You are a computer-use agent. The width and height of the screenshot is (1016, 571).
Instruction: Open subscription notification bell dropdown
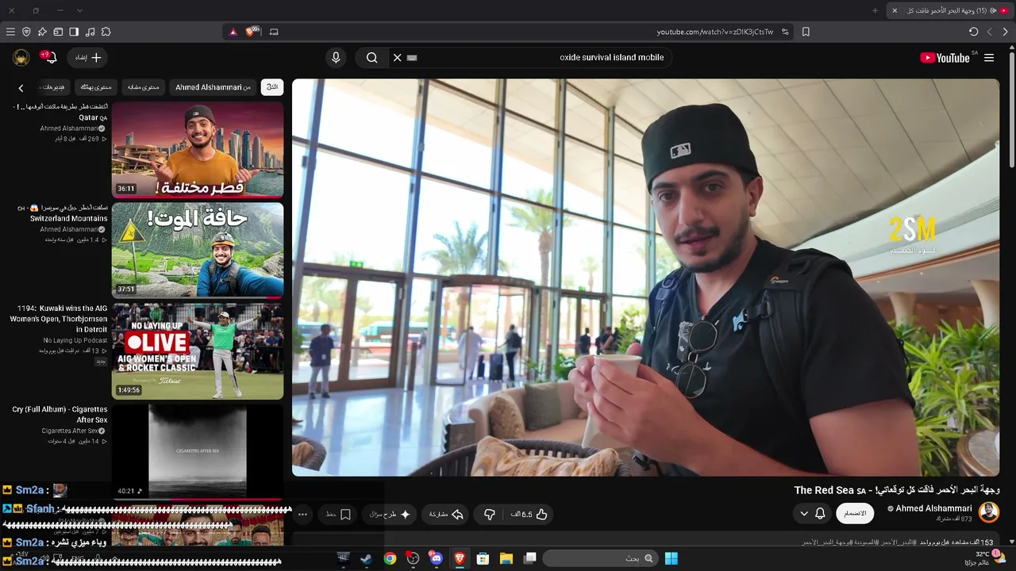tap(812, 514)
